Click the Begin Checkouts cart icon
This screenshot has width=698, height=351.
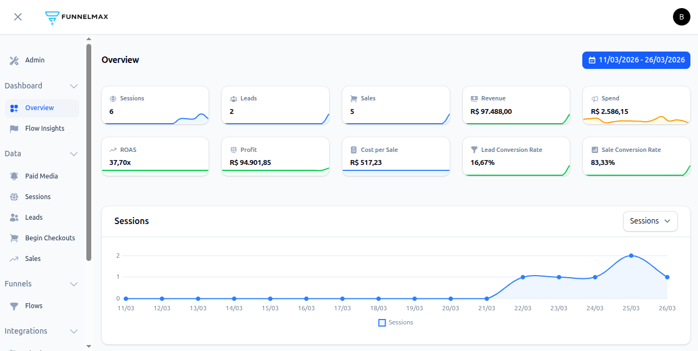point(14,238)
